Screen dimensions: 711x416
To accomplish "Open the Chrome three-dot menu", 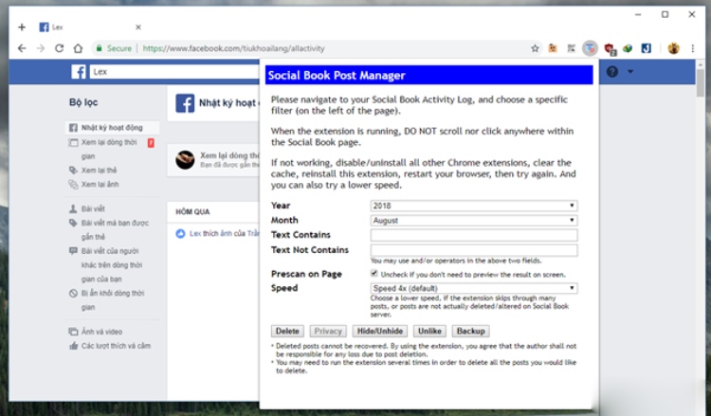I will tap(693, 48).
